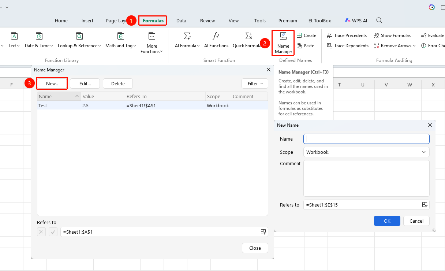Trace Precedents of the cell

[x=347, y=36]
